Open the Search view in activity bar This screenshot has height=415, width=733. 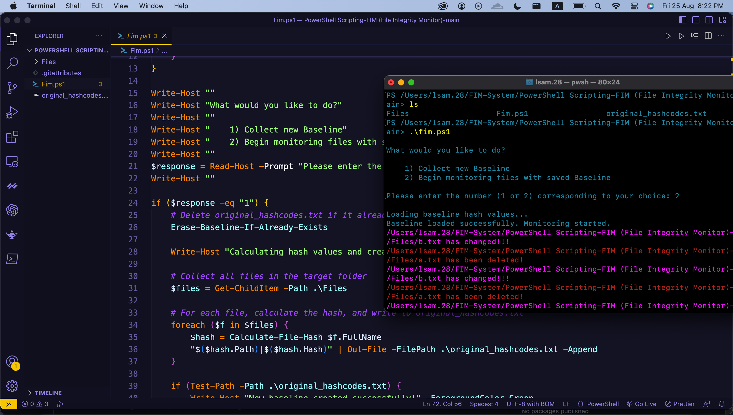(12, 63)
